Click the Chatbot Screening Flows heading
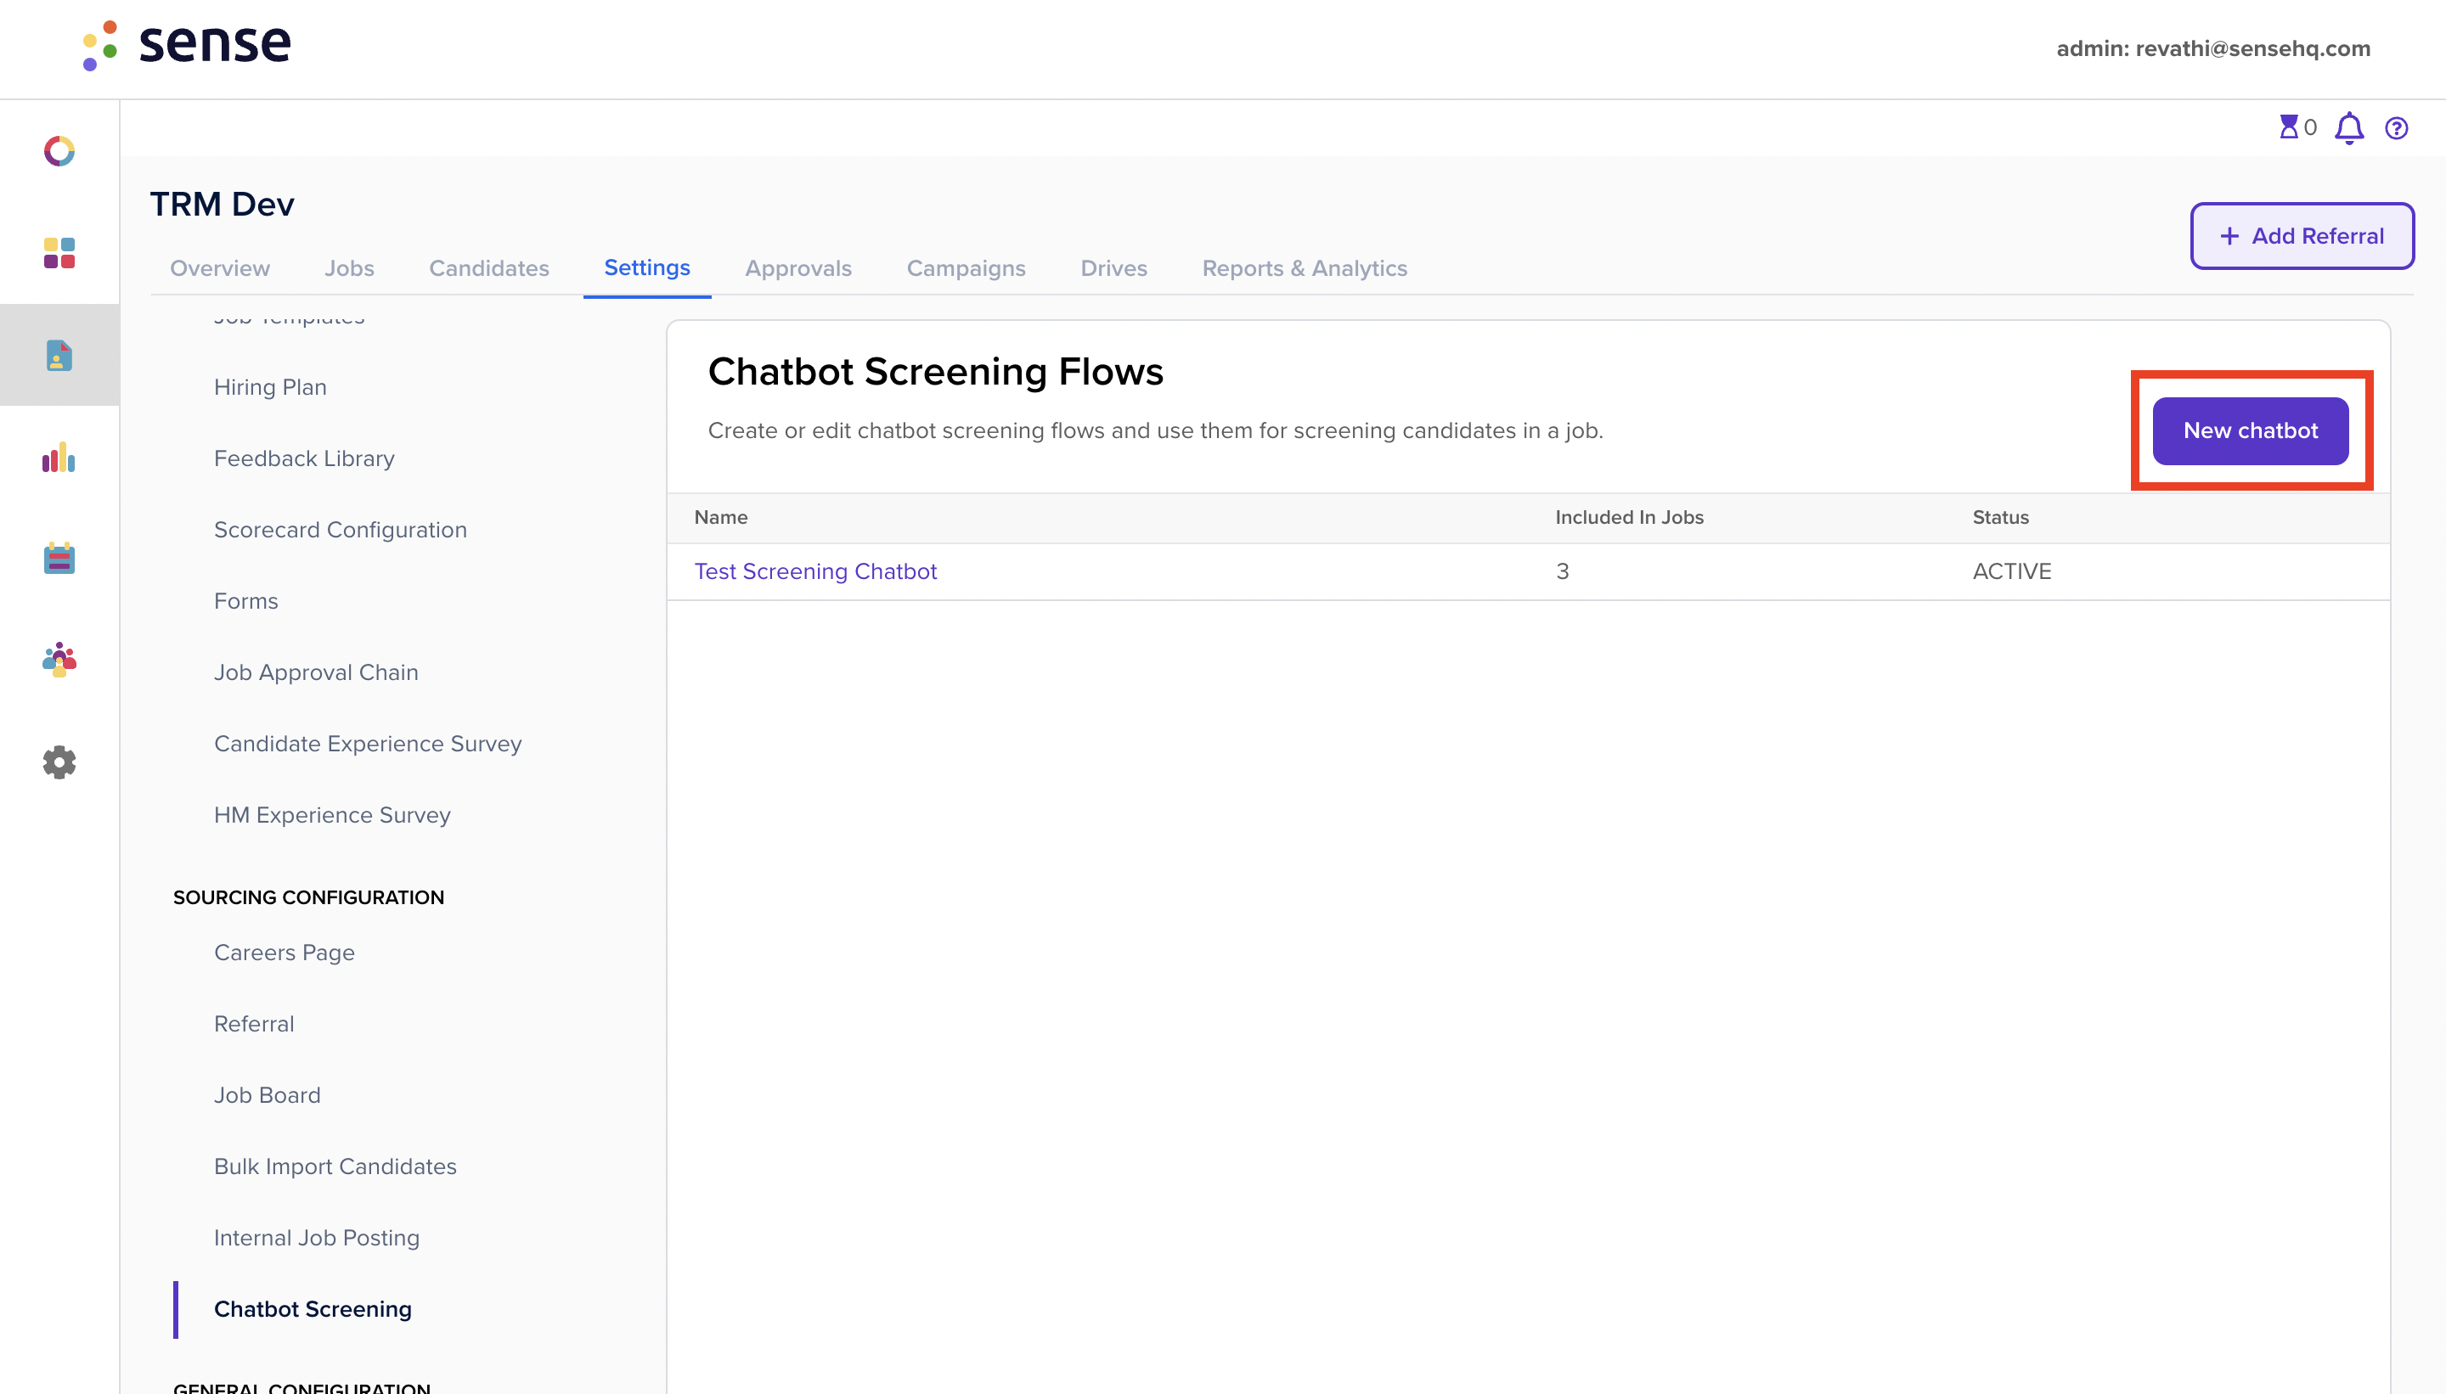This screenshot has width=2446, height=1394. coord(936,372)
